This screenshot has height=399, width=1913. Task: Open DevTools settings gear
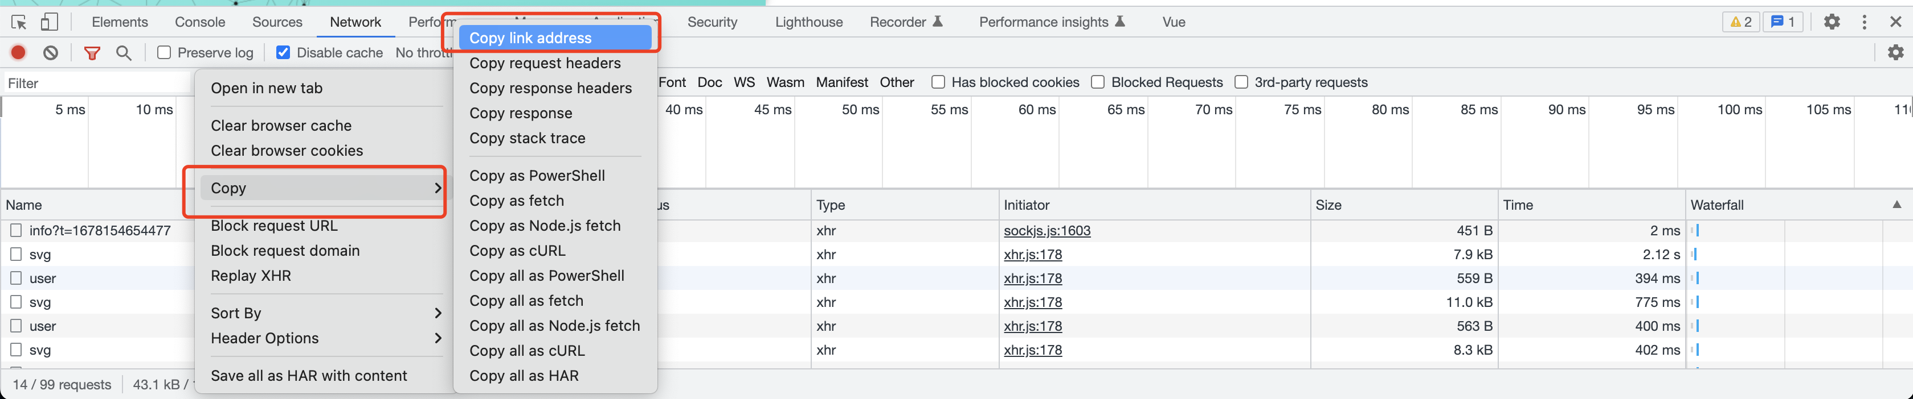point(1832,22)
